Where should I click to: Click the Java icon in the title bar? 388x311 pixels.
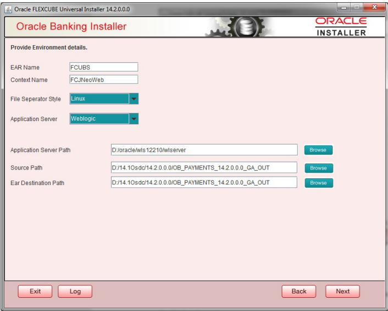click(x=8, y=9)
